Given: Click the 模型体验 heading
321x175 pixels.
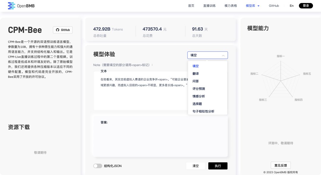Looking at the screenshot, I should (104, 54).
